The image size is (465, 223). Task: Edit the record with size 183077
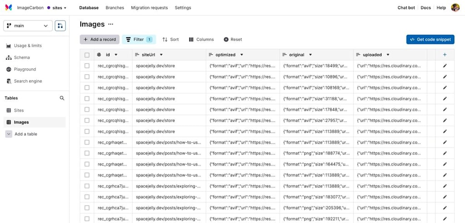pyautogui.click(x=445, y=197)
